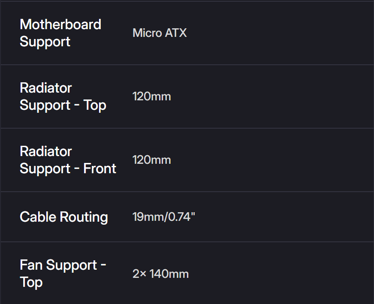Click the Motherboard Support label
Viewport: 374px width, 304px height.
pyautogui.click(x=60, y=33)
